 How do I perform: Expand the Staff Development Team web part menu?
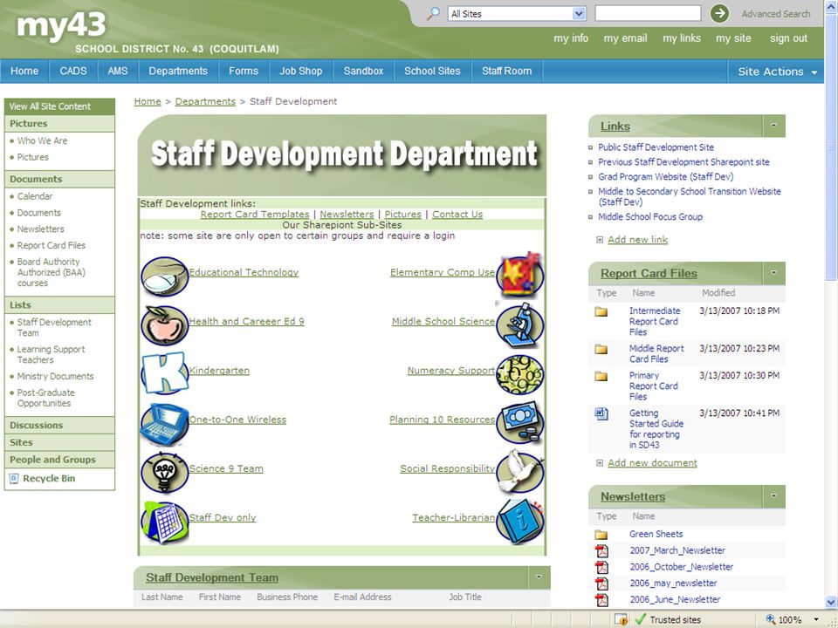click(539, 577)
